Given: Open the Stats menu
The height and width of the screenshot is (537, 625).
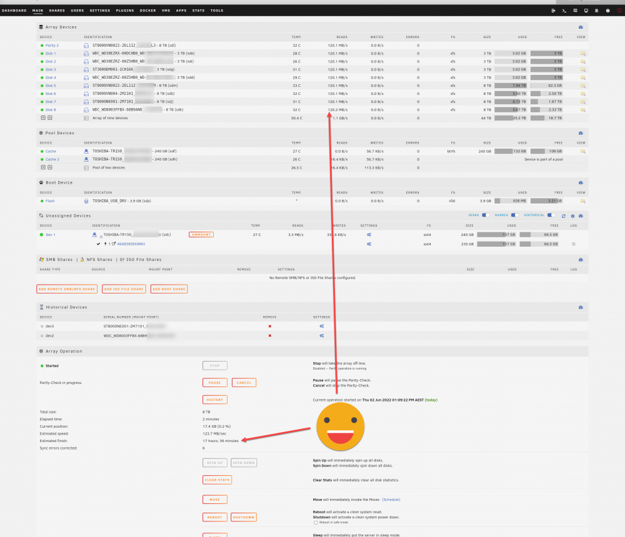Looking at the screenshot, I should (199, 11).
